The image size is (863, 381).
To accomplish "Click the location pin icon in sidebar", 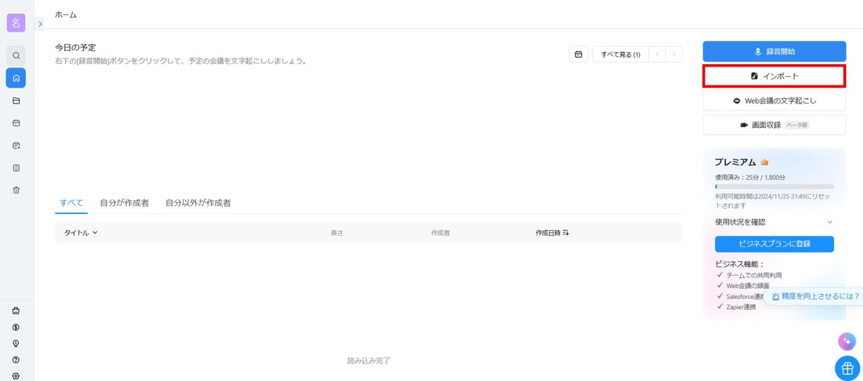I will [16, 343].
